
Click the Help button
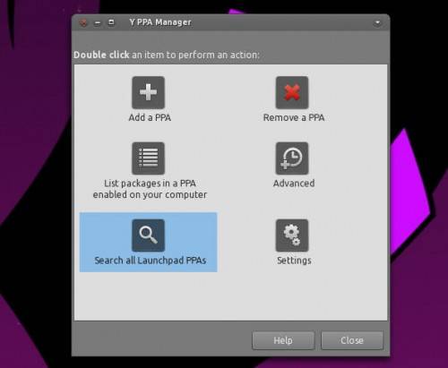point(283,340)
